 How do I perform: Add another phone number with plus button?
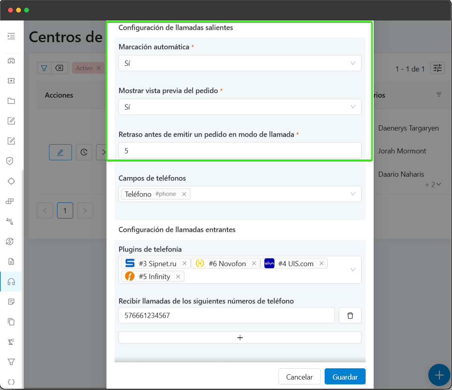(240, 338)
